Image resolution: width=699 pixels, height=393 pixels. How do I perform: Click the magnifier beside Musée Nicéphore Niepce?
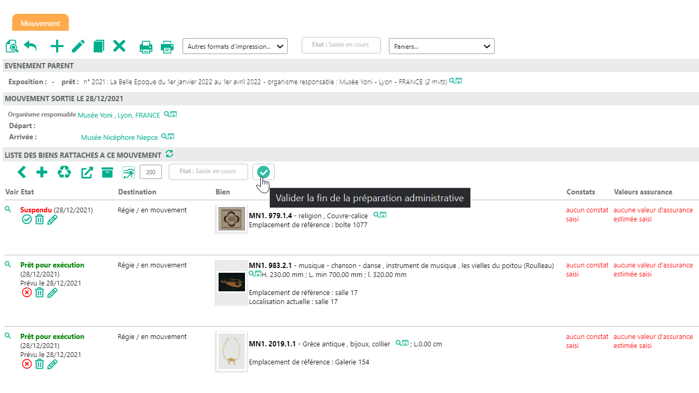[x=164, y=136]
